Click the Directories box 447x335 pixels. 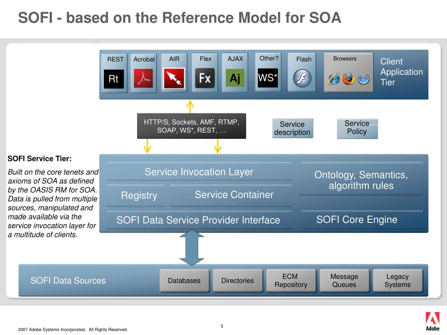[x=237, y=280]
